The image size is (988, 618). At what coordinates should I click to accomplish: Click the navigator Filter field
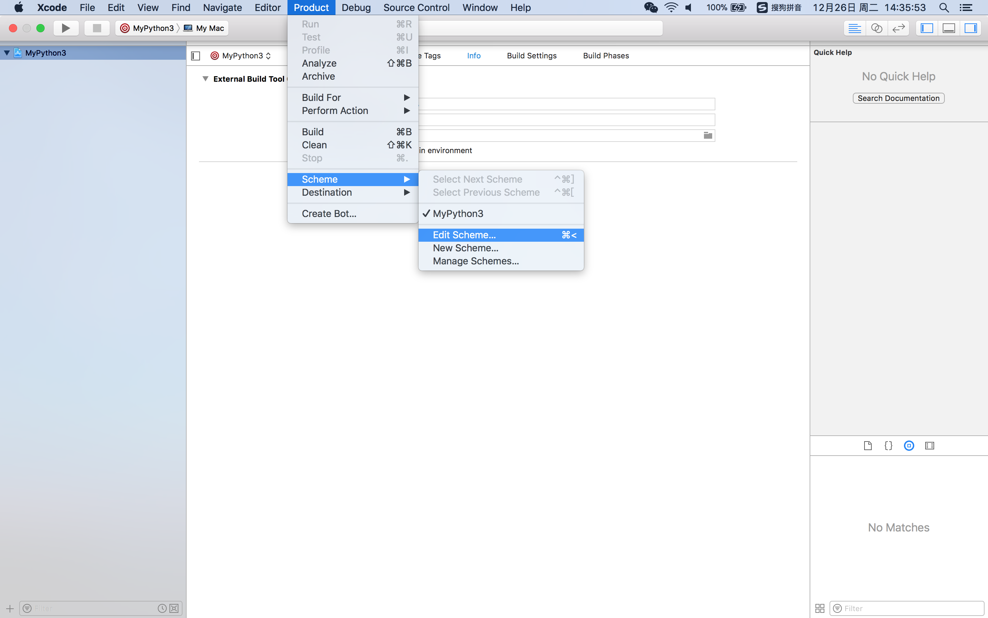click(x=101, y=608)
